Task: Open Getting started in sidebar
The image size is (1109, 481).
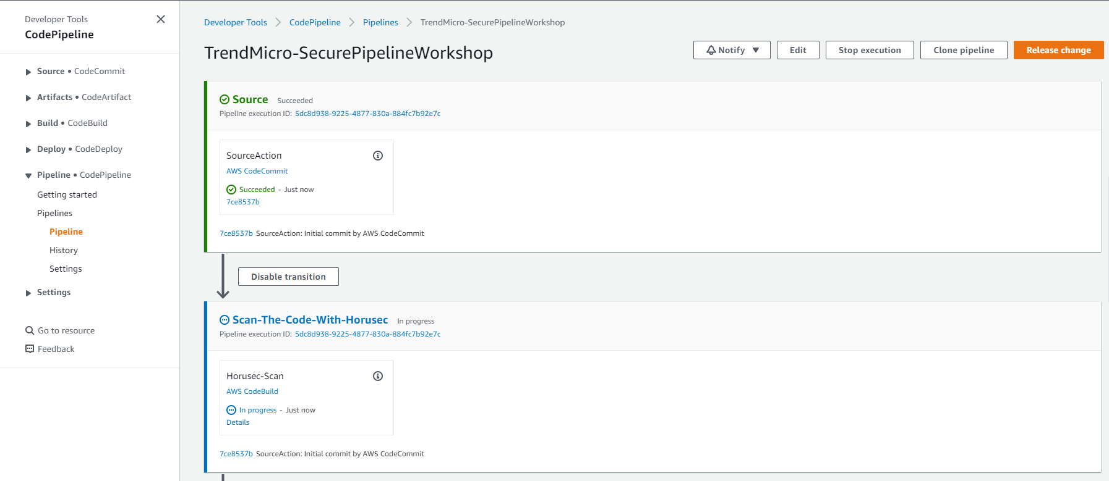Action: pos(67,194)
